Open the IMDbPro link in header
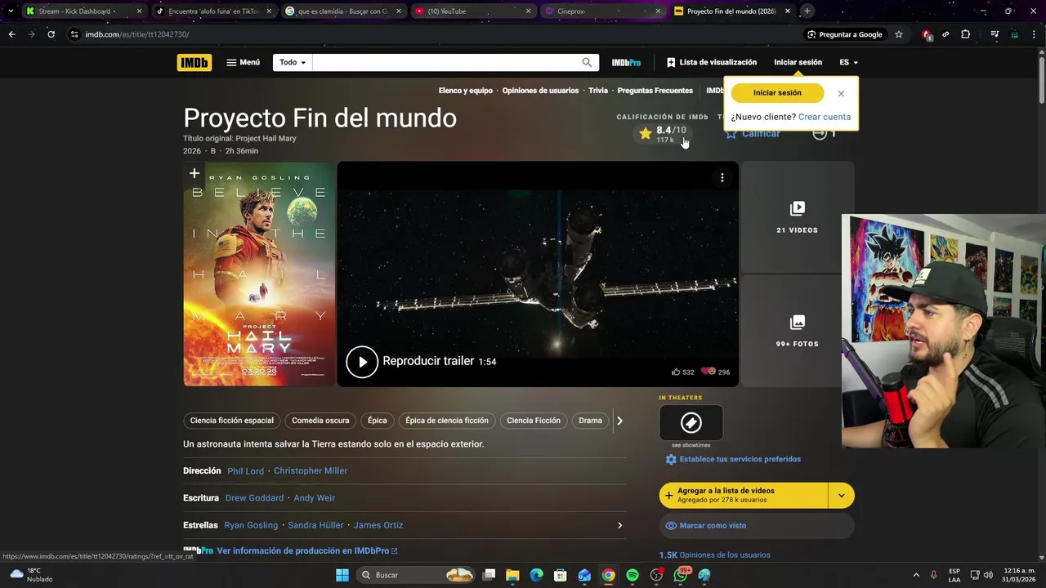 (626, 63)
